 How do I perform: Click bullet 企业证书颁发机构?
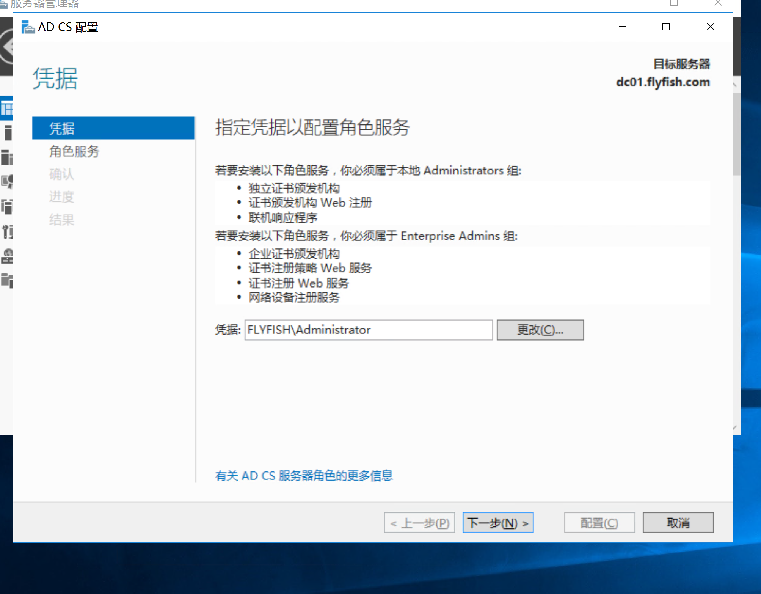point(294,253)
